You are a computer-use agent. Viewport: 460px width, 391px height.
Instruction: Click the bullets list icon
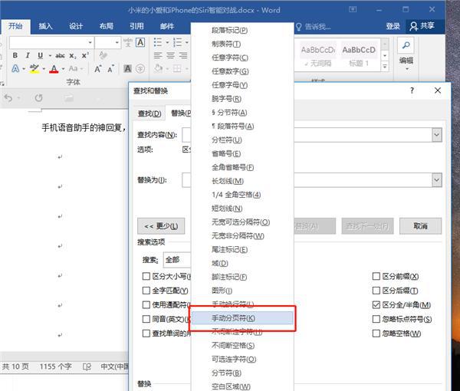pyautogui.click(x=158, y=42)
